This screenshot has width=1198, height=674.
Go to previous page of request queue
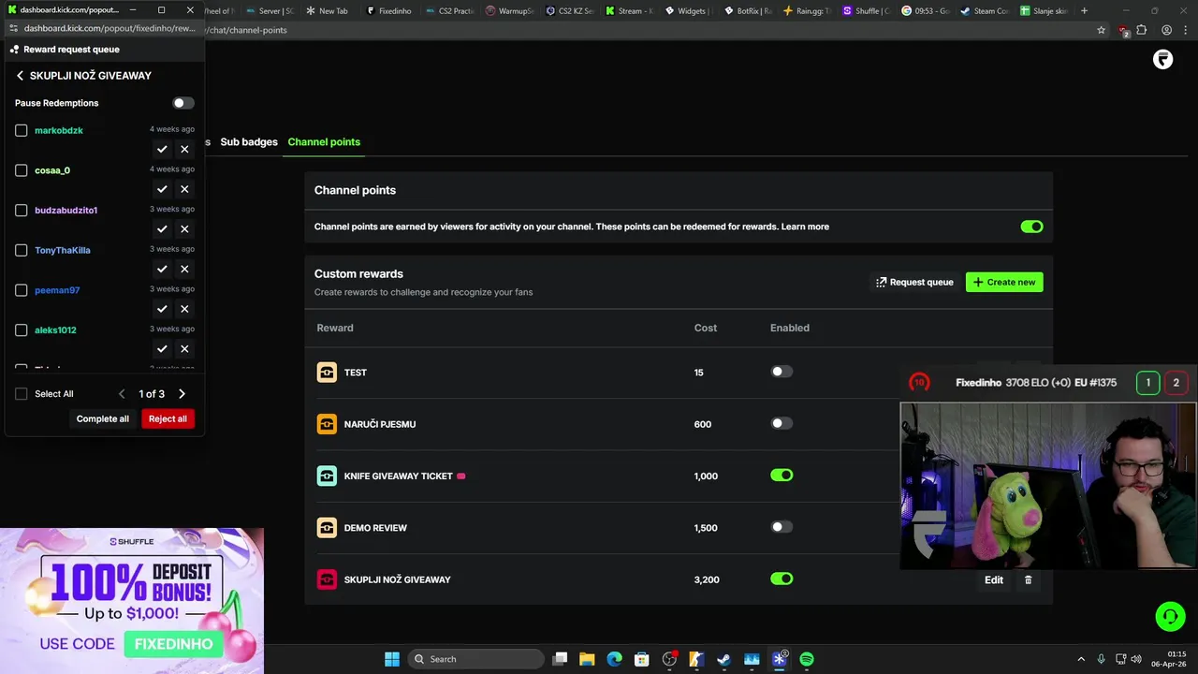(122, 394)
